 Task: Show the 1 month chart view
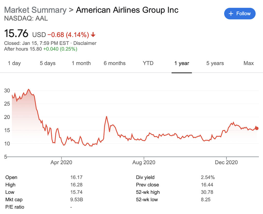(81, 63)
